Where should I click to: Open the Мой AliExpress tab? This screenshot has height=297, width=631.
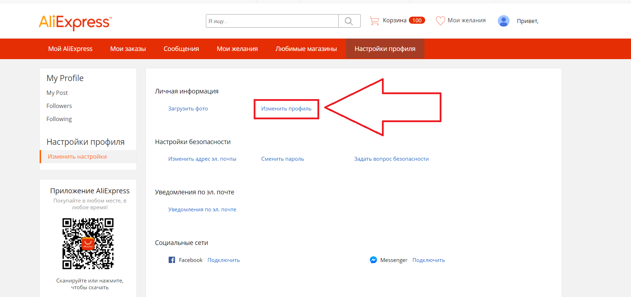click(70, 49)
